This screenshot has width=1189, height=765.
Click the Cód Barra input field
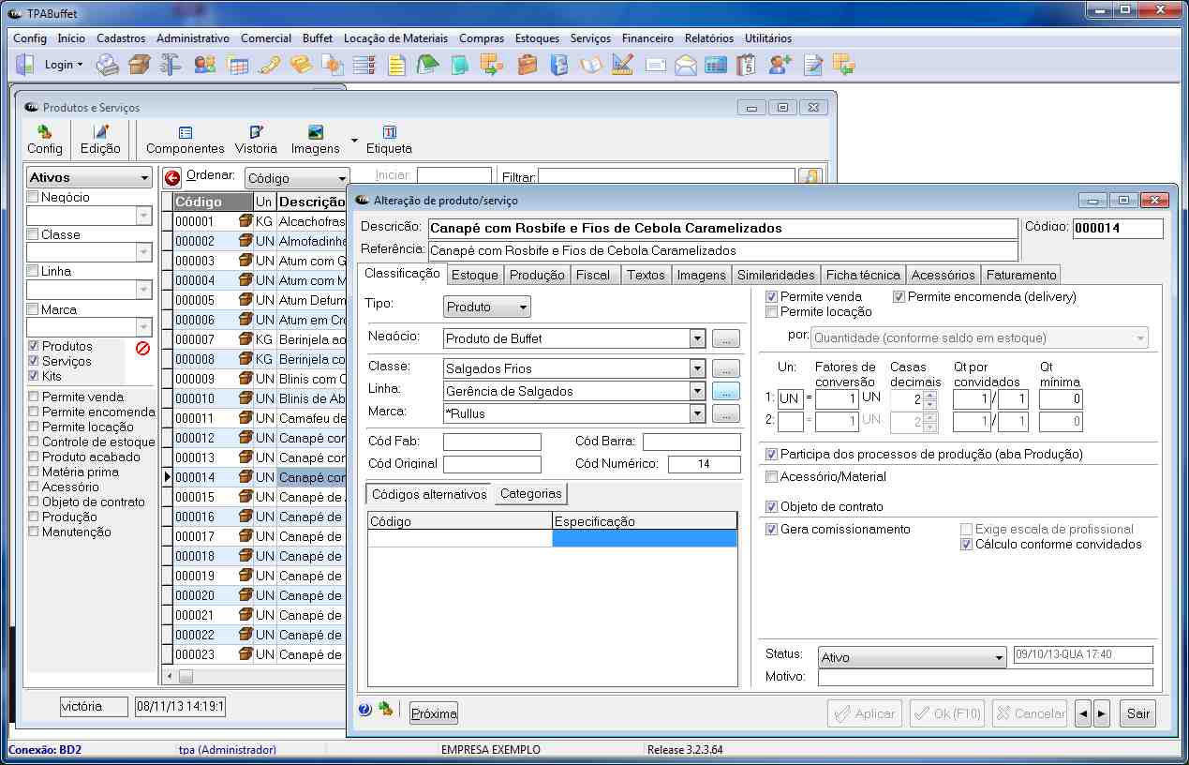click(x=691, y=442)
